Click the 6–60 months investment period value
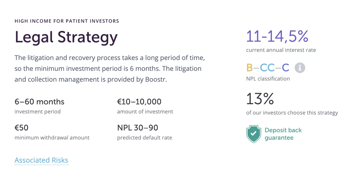This screenshot has width=361, height=181. 39,102
